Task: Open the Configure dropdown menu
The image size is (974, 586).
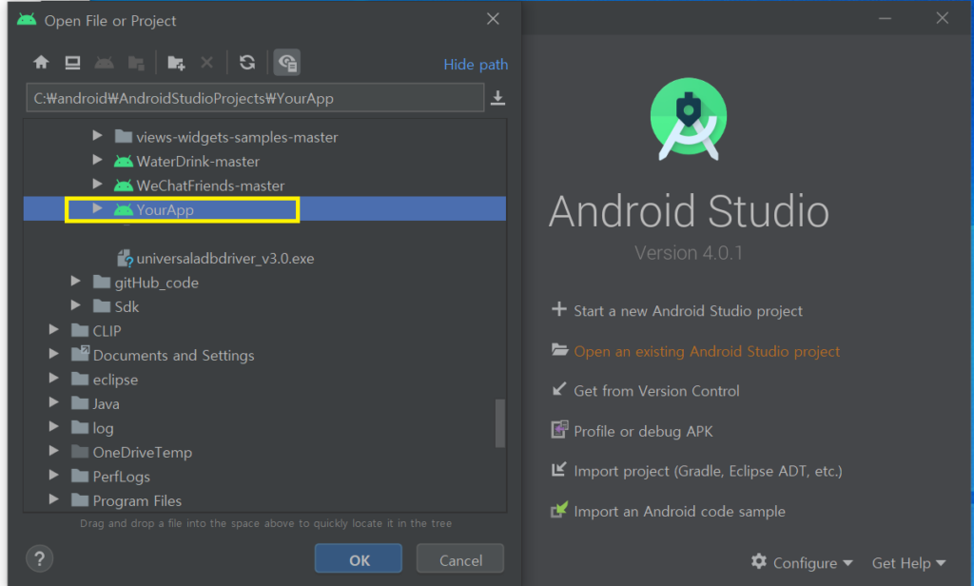Action: click(x=802, y=562)
